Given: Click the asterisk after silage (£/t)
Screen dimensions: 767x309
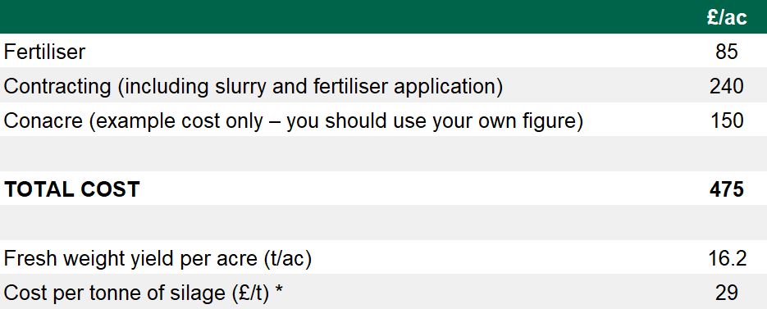Looking at the screenshot, I should coord(279,290).
